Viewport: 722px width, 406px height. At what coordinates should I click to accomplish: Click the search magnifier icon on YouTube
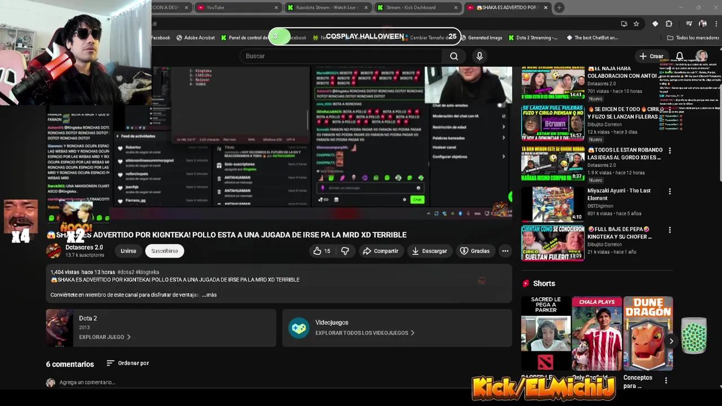(454, 56)
